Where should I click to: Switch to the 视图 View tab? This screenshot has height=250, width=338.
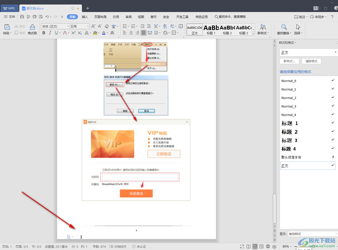(141, 17)
